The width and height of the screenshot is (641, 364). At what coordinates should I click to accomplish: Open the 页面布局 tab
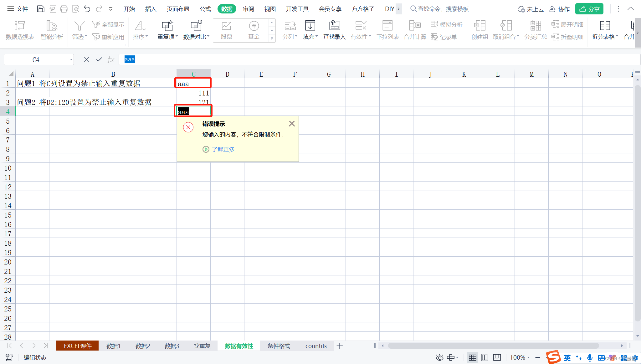point(178,9)
